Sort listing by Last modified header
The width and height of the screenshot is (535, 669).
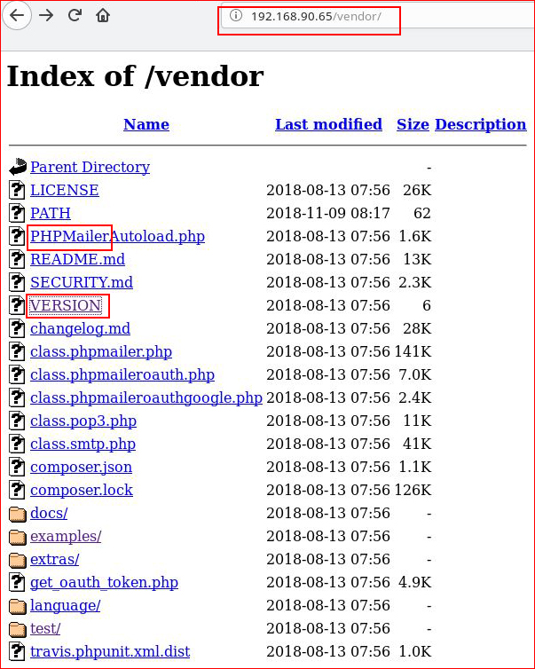(x=328, y=124)
